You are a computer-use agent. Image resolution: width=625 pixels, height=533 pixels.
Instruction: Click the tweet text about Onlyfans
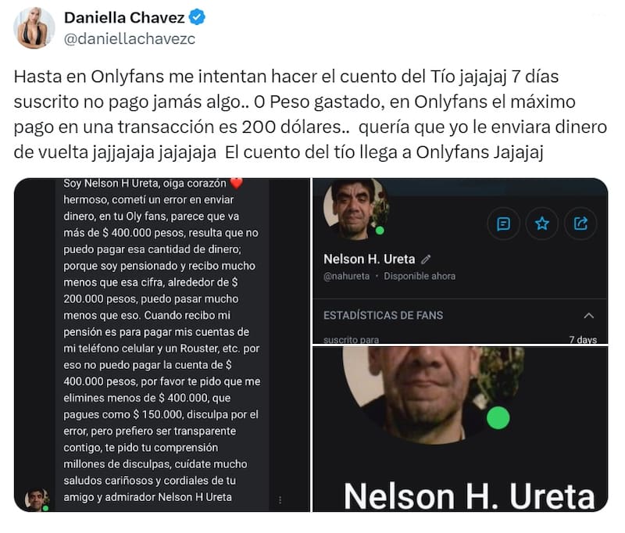coord(310,114)
